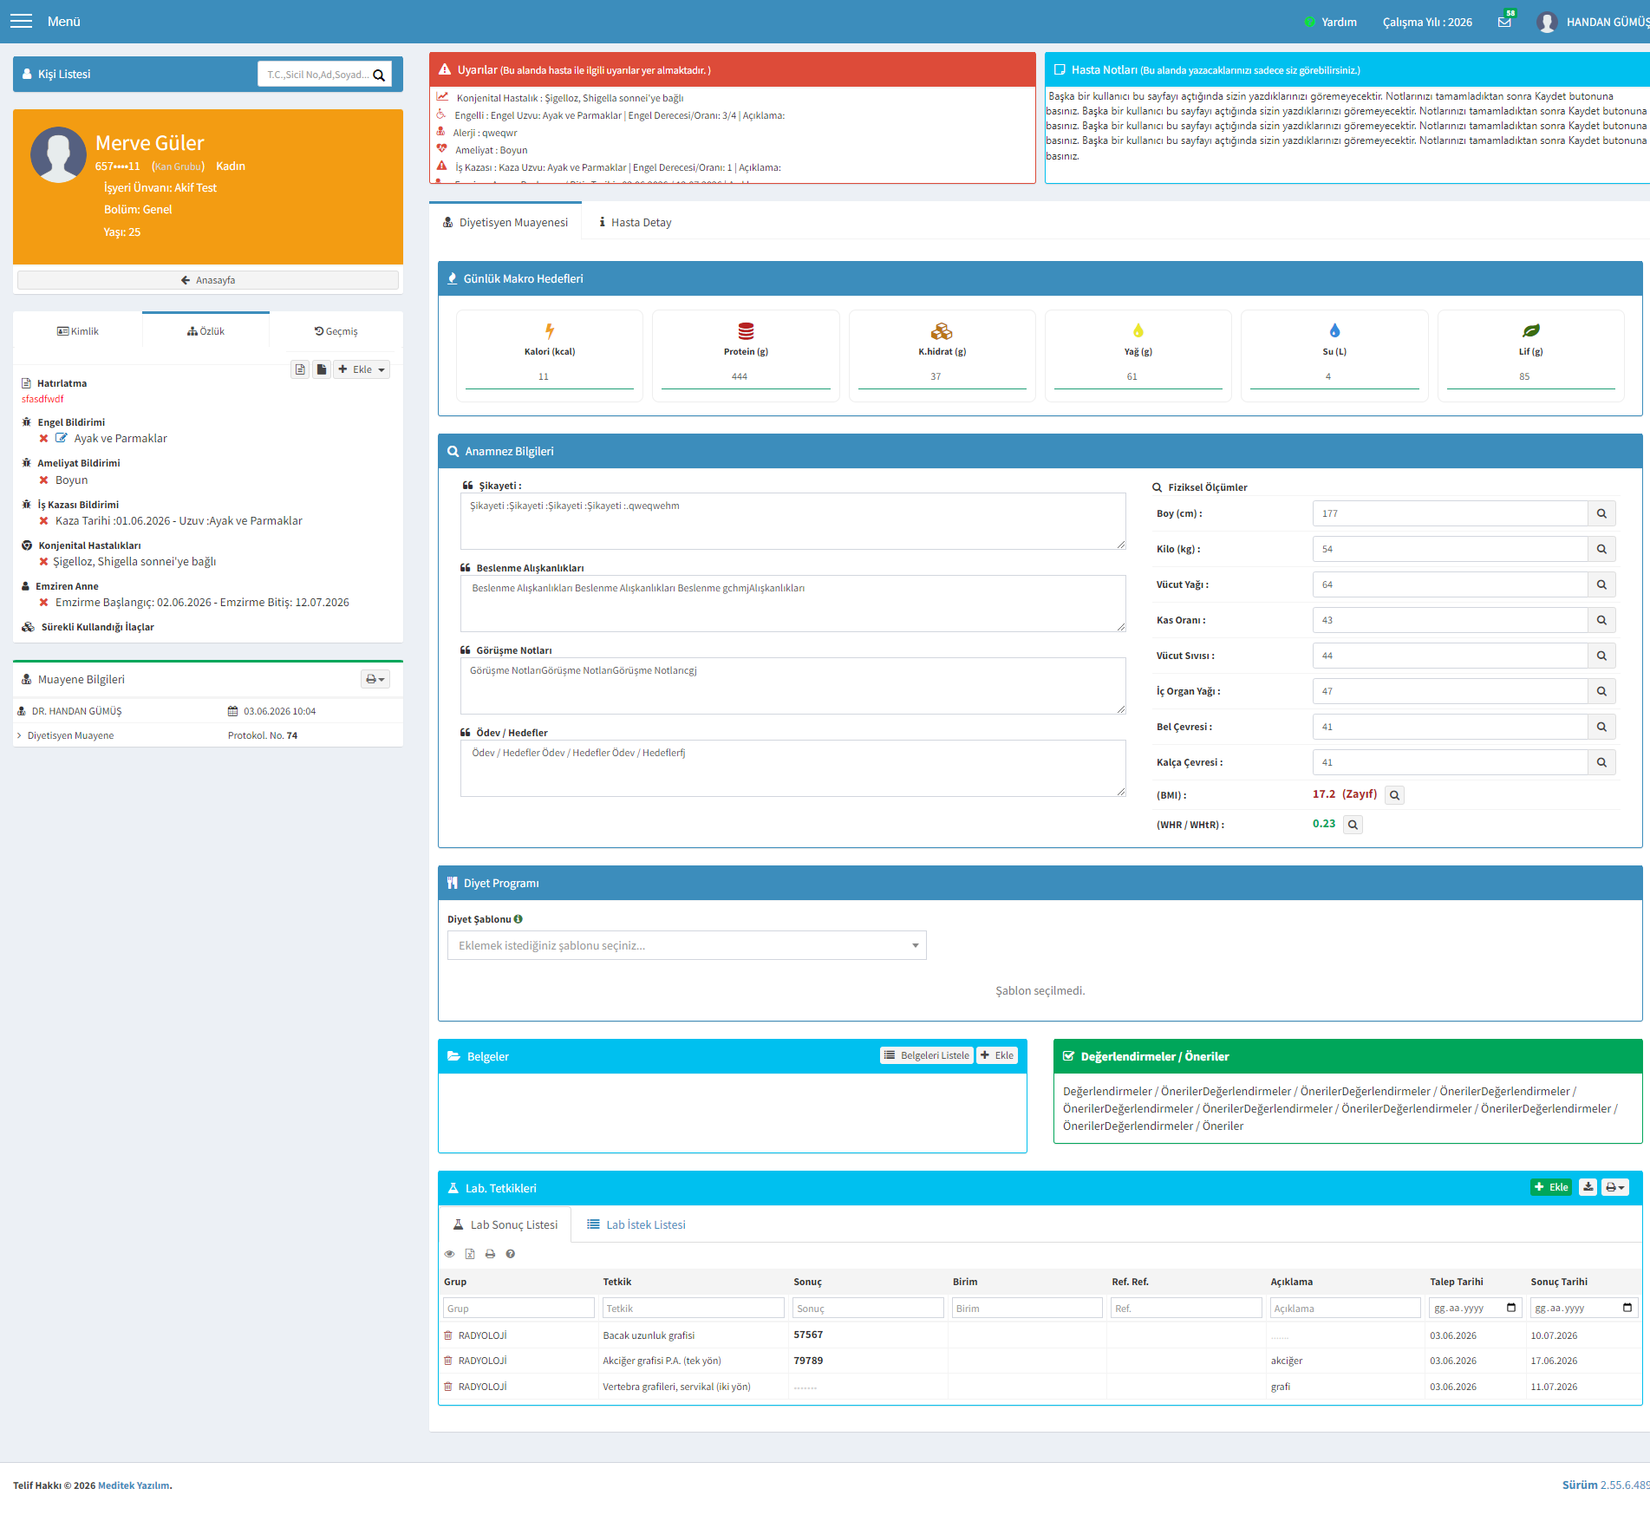Click the Kilo (kg) input field
The height and width of the screenshot is (1521, 1650).
(1450, 549)
